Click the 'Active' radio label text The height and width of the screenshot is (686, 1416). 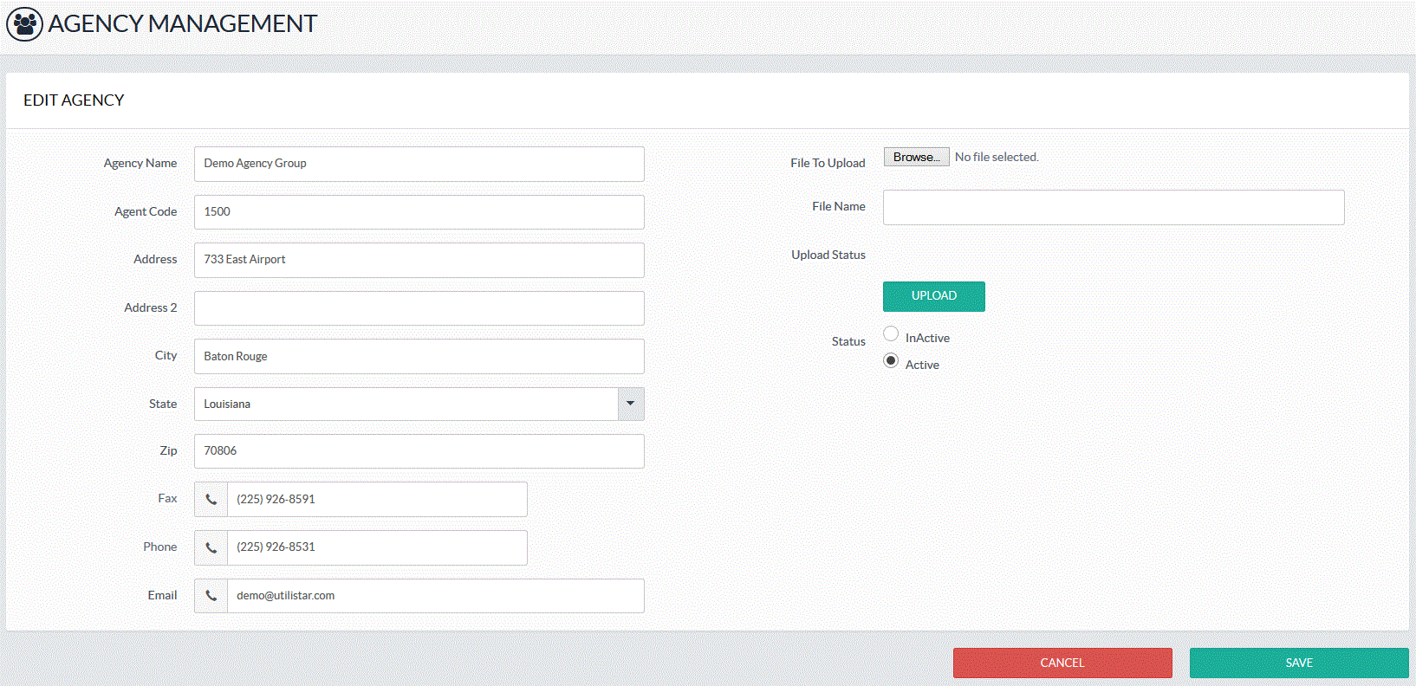point(922,365)
